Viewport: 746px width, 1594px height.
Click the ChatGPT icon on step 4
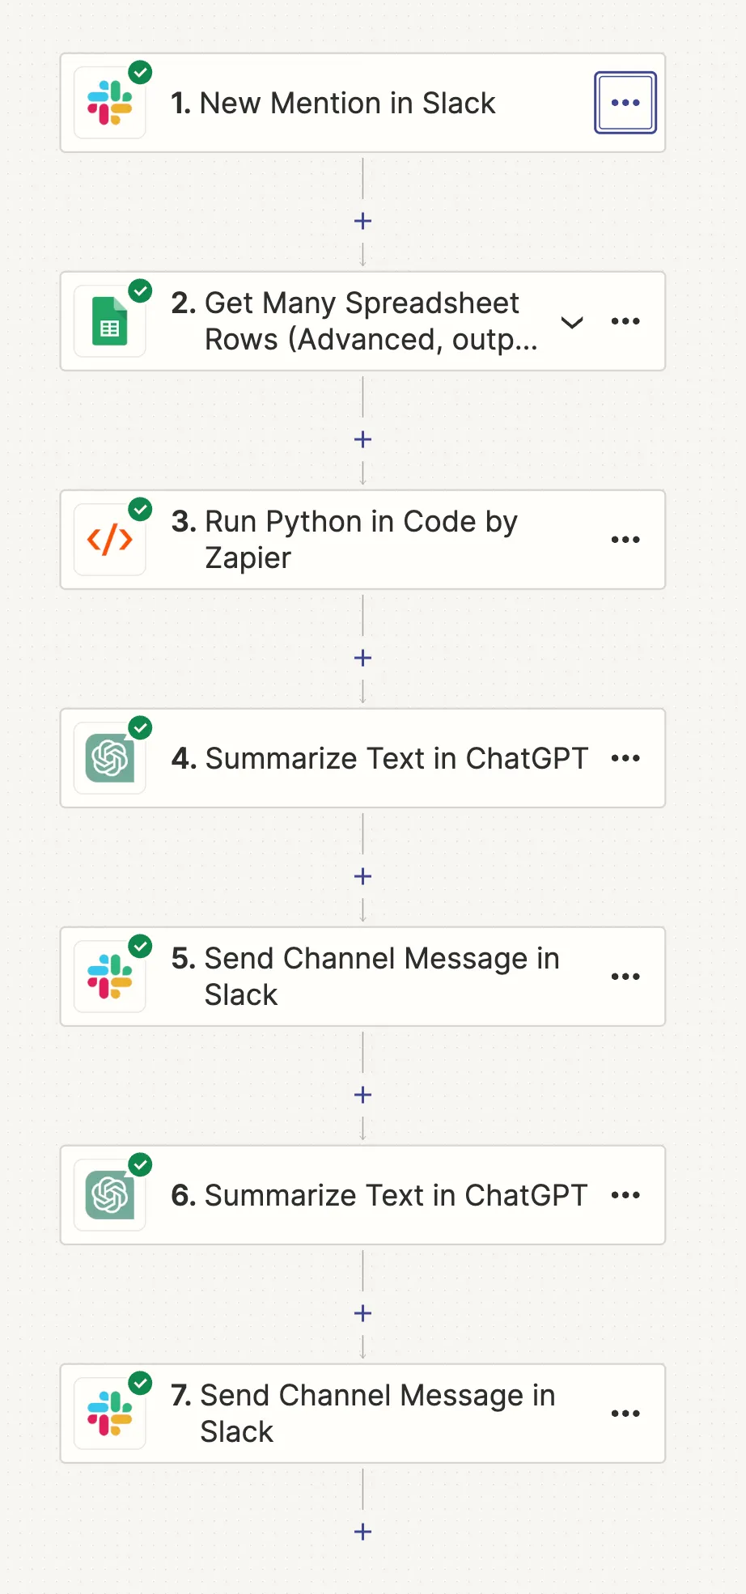point(110,758)
